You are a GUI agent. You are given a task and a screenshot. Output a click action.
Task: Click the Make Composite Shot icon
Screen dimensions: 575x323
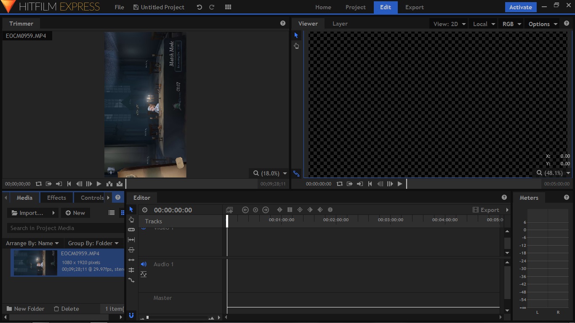tap(229, 210)
